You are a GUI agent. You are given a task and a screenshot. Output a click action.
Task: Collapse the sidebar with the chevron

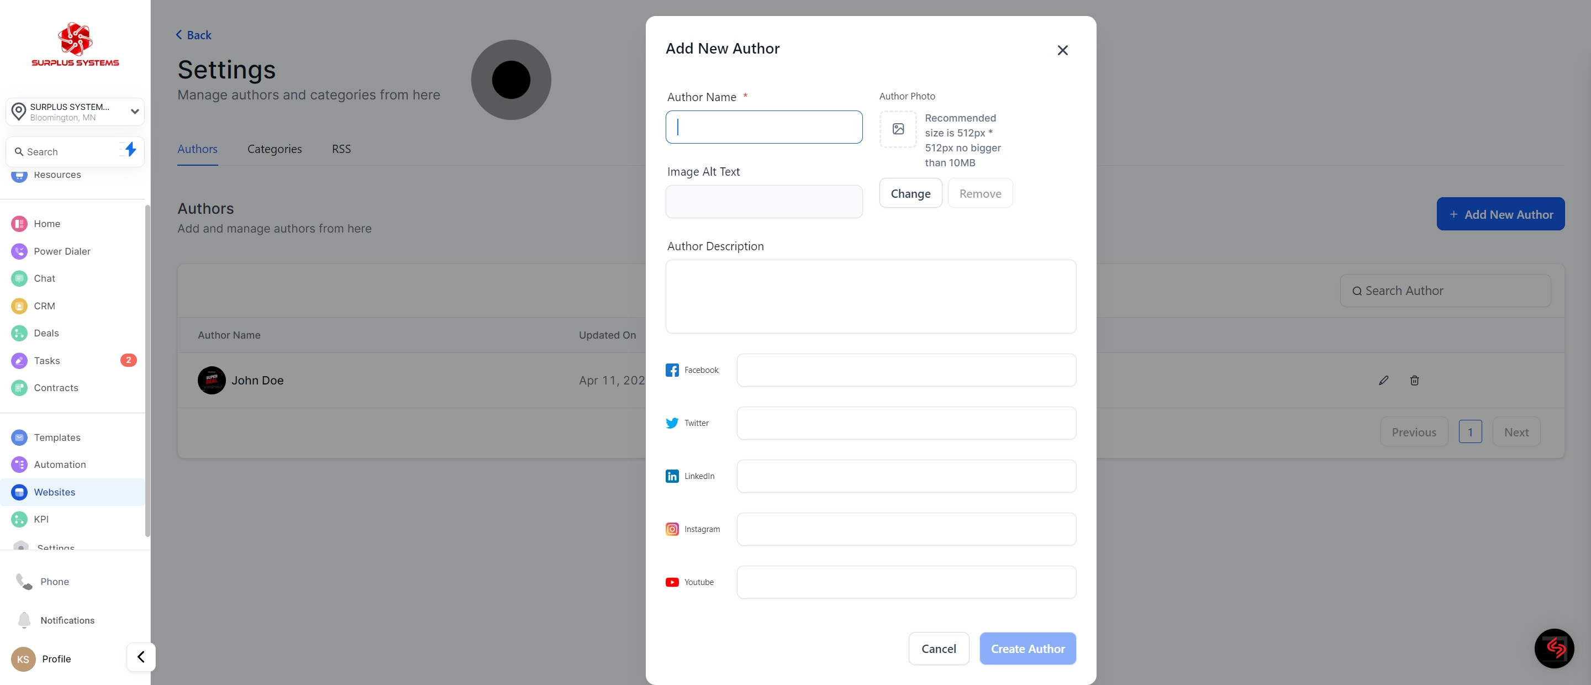(x=141, y=657)
